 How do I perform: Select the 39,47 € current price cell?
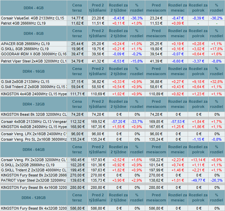point(77,54)
